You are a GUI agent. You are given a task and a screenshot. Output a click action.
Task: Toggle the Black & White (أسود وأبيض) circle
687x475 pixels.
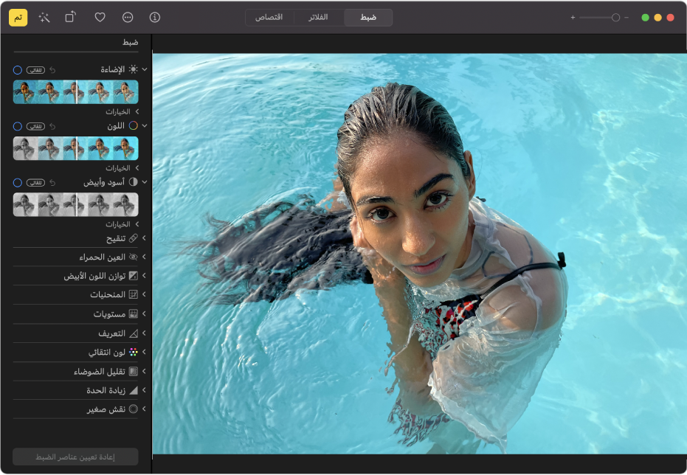pyautogui.click(x=18, y=182)
